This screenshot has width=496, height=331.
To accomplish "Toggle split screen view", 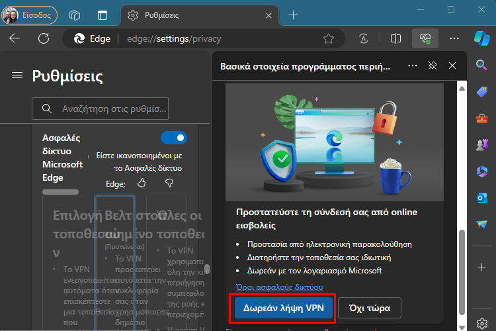I will (x=395, y=38).
